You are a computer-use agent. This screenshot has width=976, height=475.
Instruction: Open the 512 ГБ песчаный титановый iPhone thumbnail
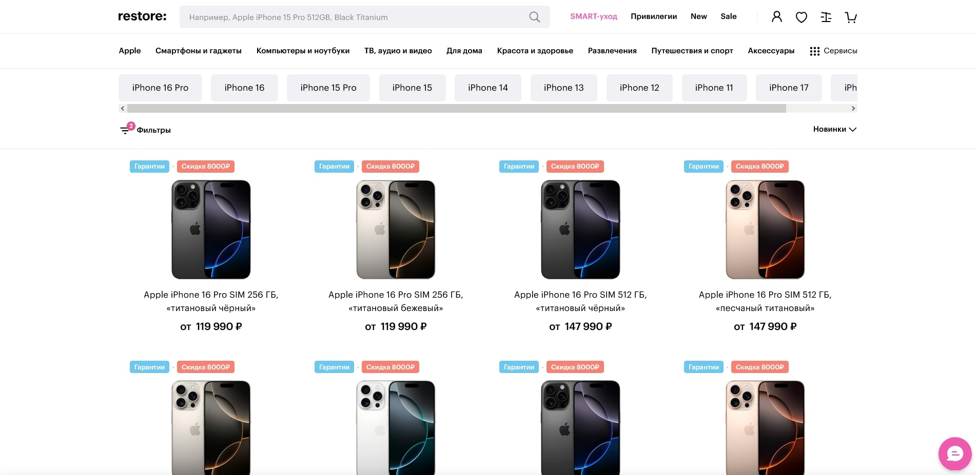click(765, 229)
